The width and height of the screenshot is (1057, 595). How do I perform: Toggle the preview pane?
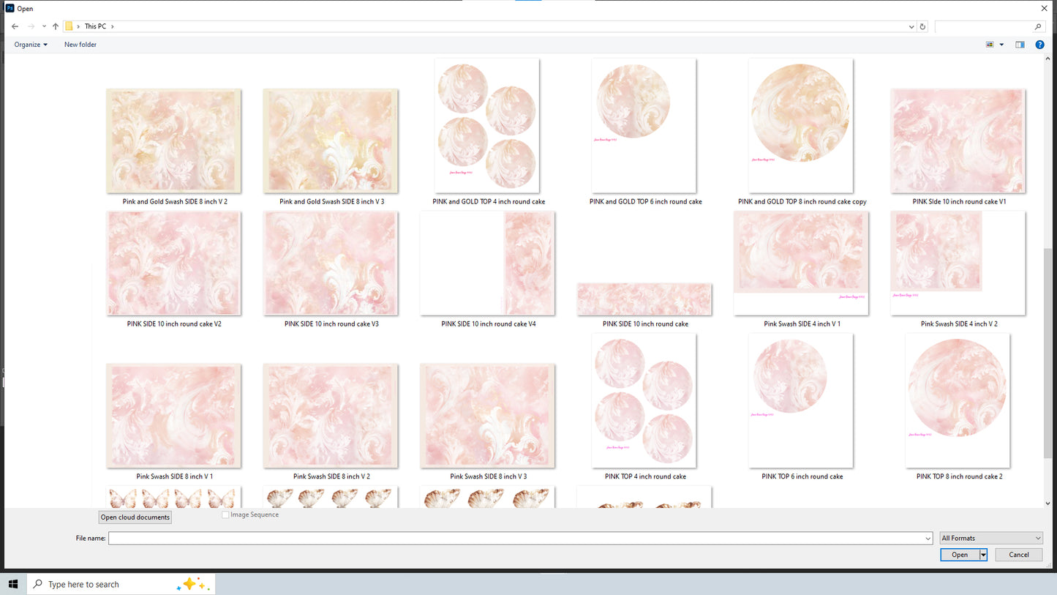(x=1020, y=45)
